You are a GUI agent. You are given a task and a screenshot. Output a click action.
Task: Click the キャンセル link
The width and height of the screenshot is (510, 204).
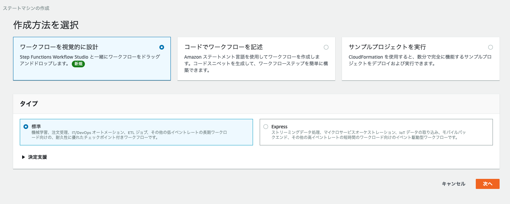[x=453, y=184]
